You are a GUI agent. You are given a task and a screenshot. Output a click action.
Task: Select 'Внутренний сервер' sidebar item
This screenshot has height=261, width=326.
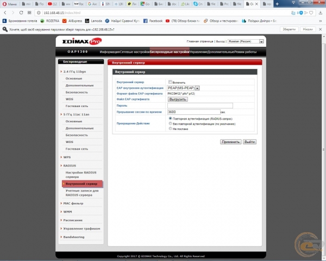click(x=82, y=184)
